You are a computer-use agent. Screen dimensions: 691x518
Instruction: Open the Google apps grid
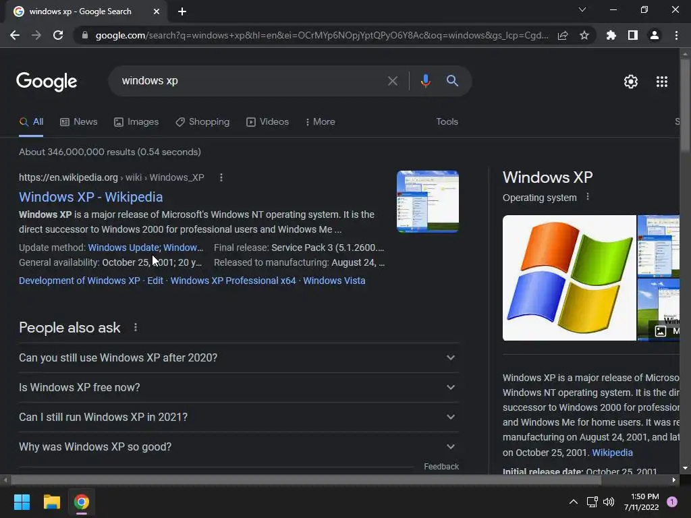[662, 82]
